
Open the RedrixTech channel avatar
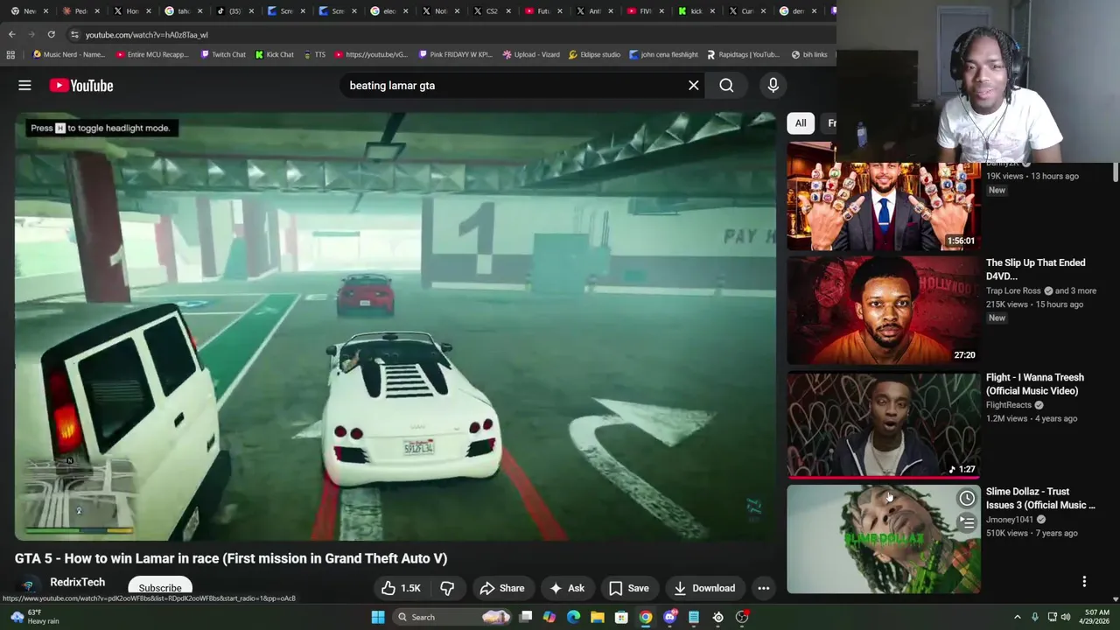tap(28, 586)
